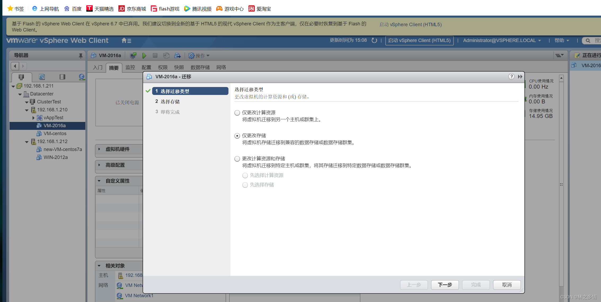Click the navigator back arrow button
Viewport: 601px width, 302px height.
pos(15,66)
